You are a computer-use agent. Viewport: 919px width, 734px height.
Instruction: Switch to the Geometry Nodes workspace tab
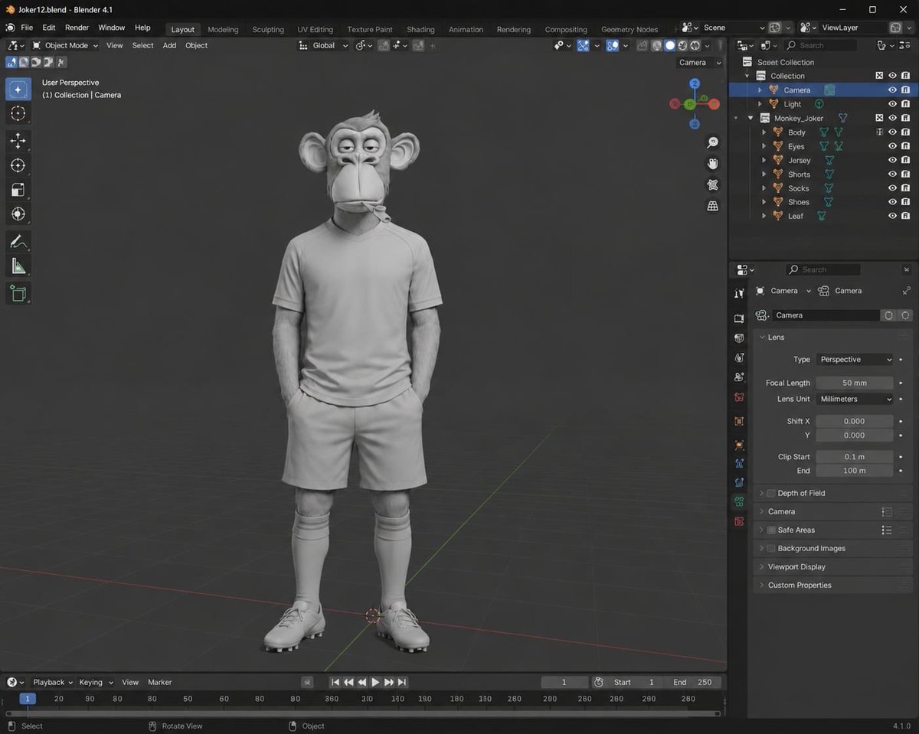(x=630, y=29)
